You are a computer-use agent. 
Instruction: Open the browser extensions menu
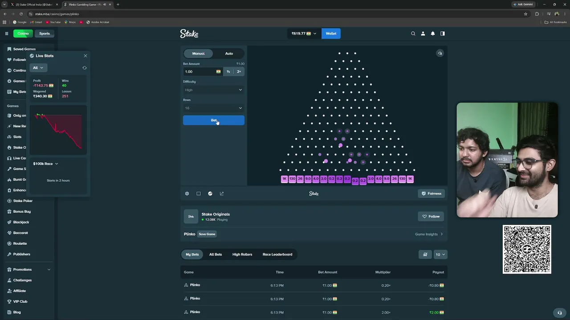tap(537, 14)
